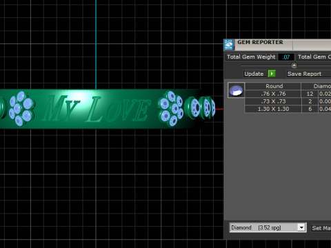Select the .76 X .76 gem row
This screenshot has width=331, height=248.
point(288,94)
